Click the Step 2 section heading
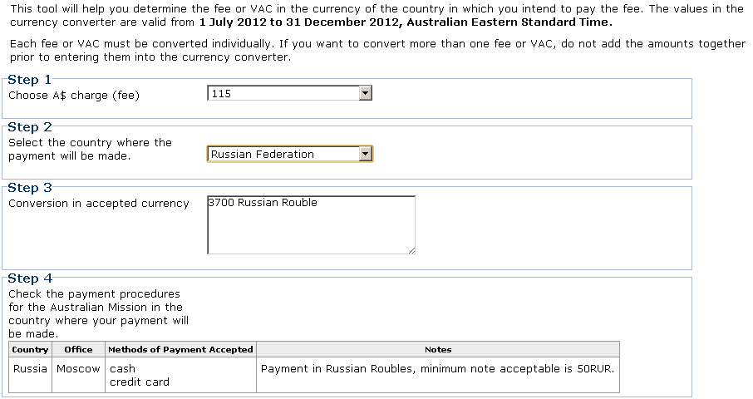 [x=29, y=127]
